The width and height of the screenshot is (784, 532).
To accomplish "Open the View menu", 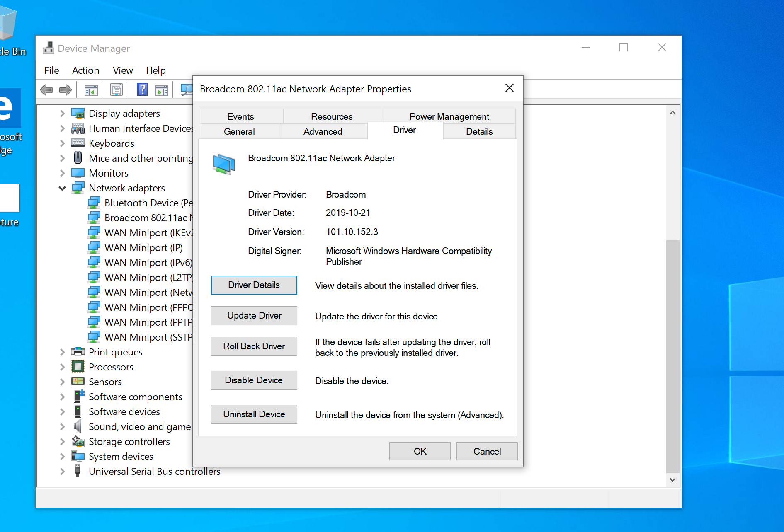I will [x=123, y=70].
